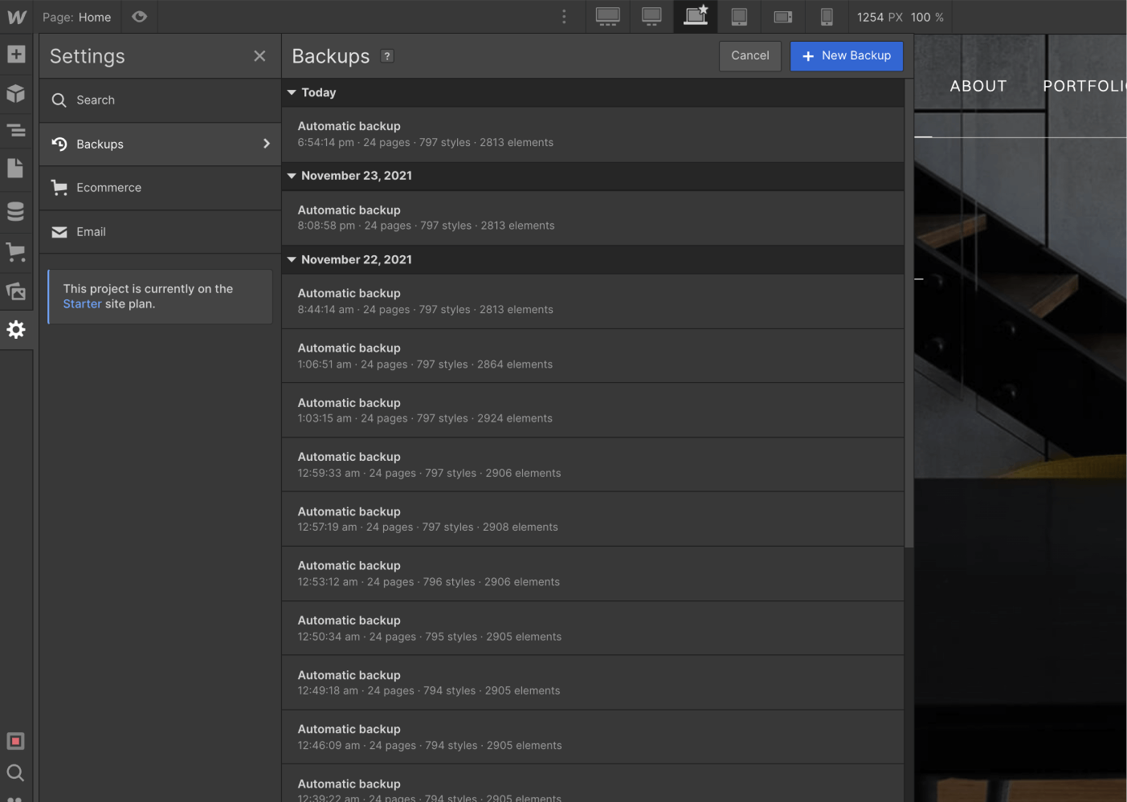Open the Components panel
This screenshot has height=802, width=1127.
[16, 94]
